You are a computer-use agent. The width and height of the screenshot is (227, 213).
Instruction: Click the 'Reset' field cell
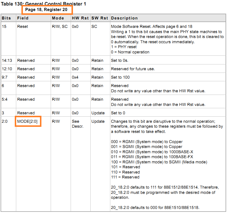point(23,26)
